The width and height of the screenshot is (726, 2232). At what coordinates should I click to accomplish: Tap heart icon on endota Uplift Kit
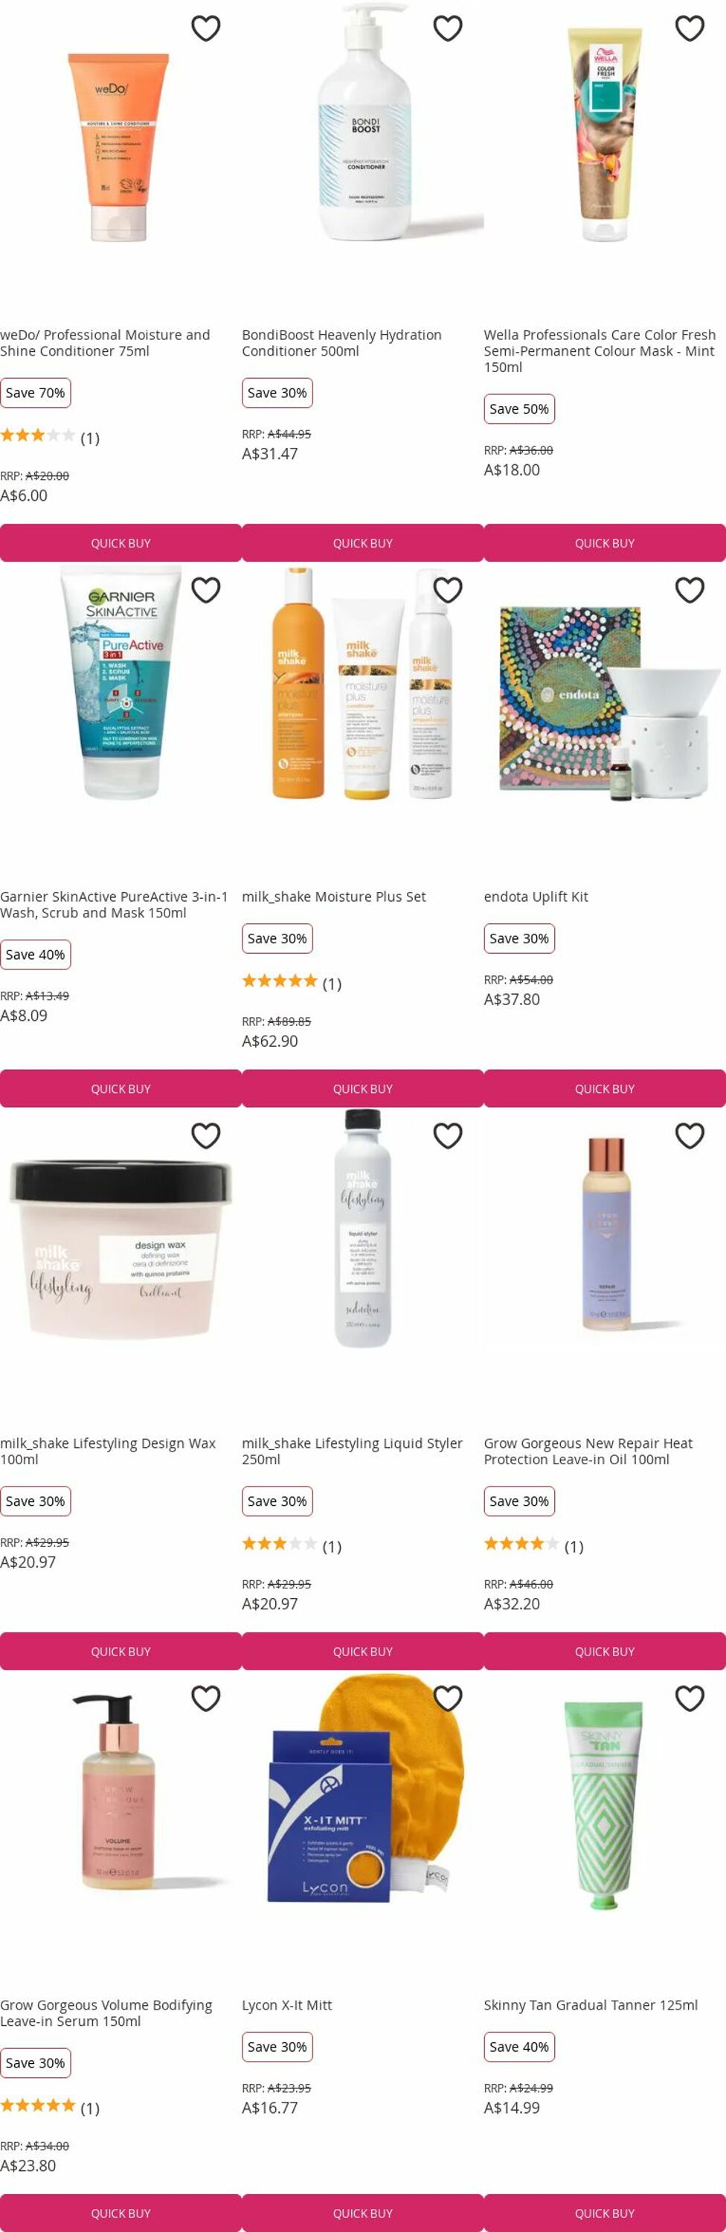click(689, 590)
